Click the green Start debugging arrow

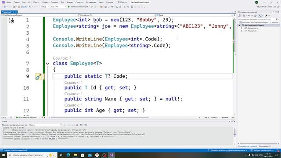69,7
